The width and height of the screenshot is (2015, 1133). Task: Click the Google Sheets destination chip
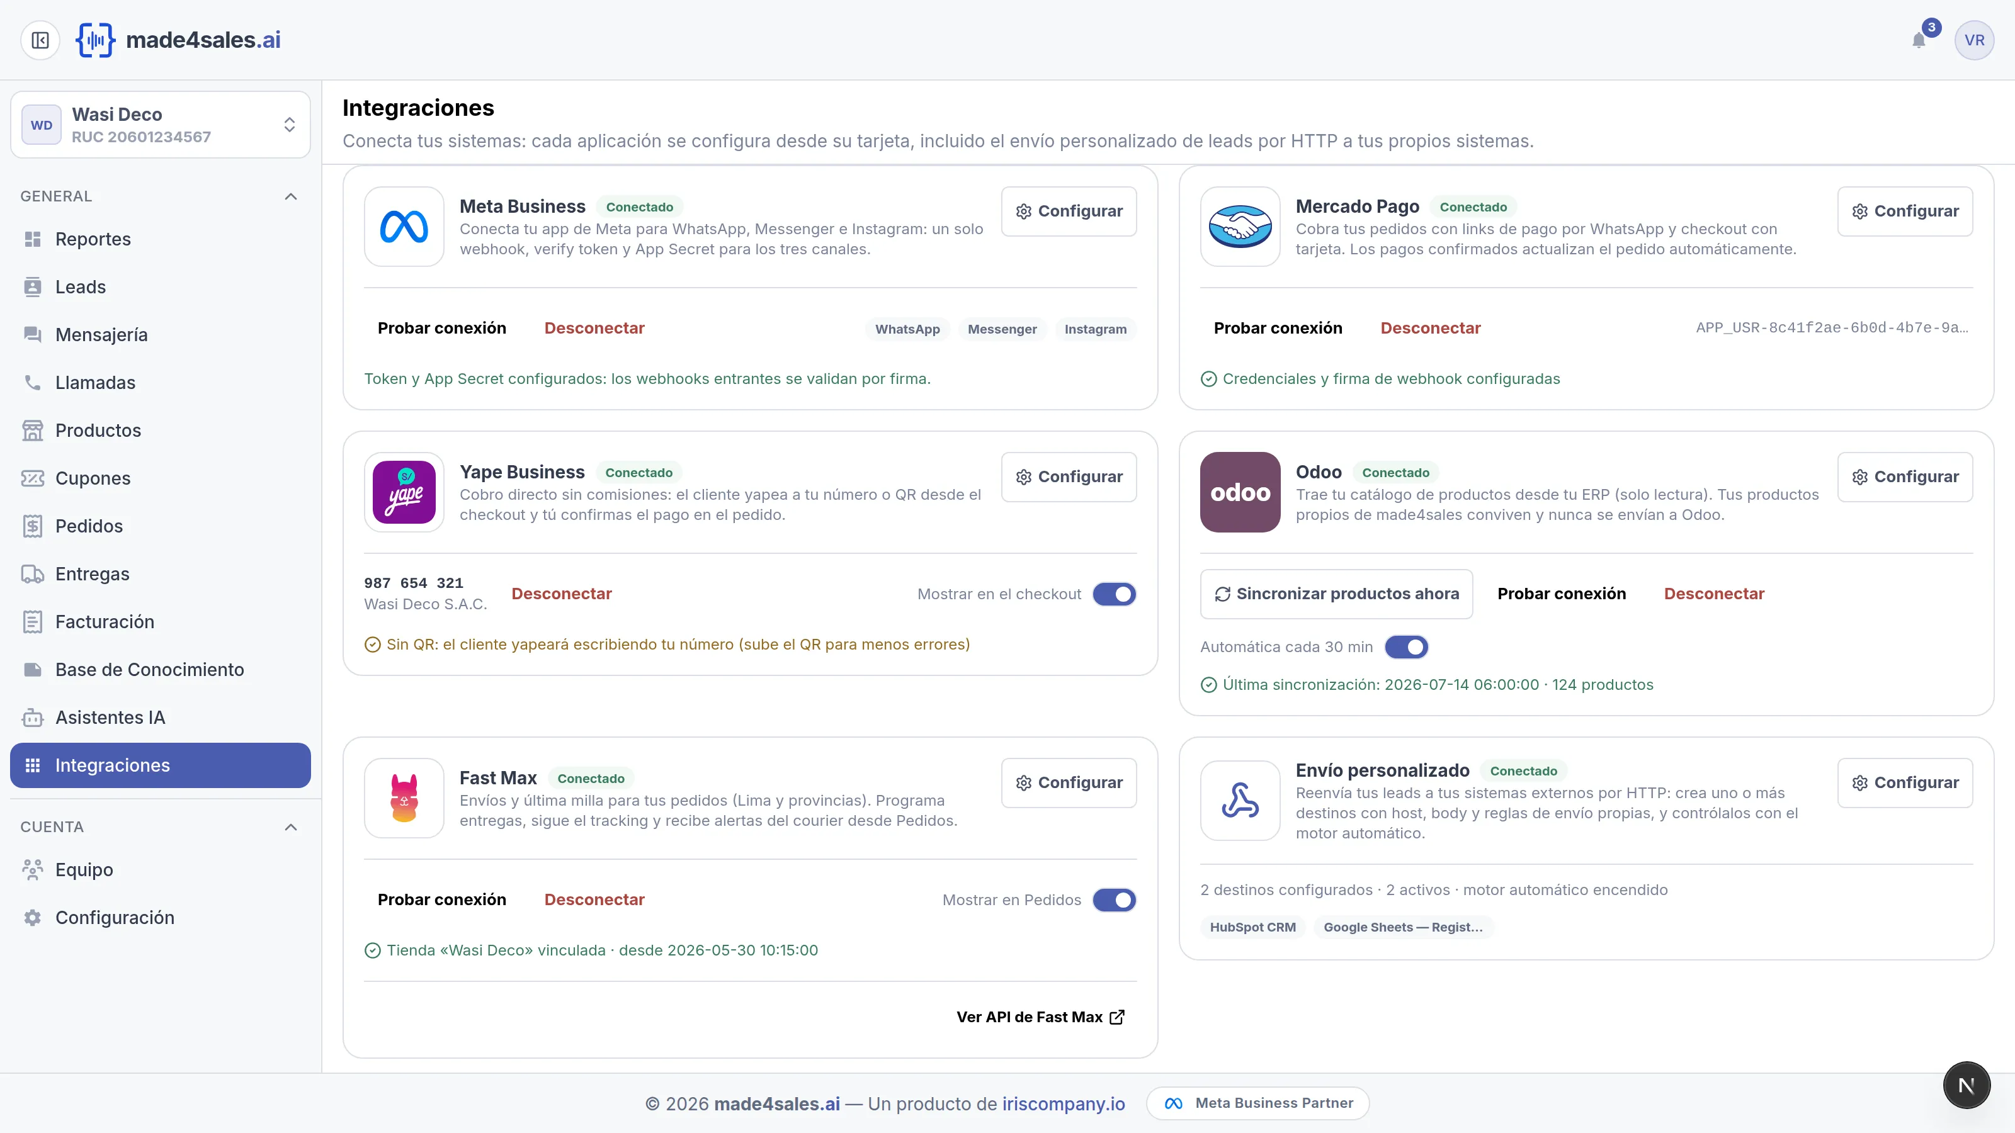coord(1404,927)
